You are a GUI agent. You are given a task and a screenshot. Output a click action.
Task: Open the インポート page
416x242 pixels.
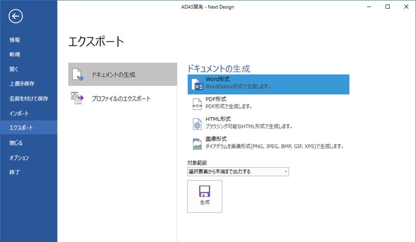(x=19, y=113)
